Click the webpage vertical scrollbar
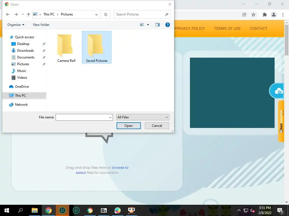This screenshot has height=216, width=289. pyautogui.click(x=286, y=39)
